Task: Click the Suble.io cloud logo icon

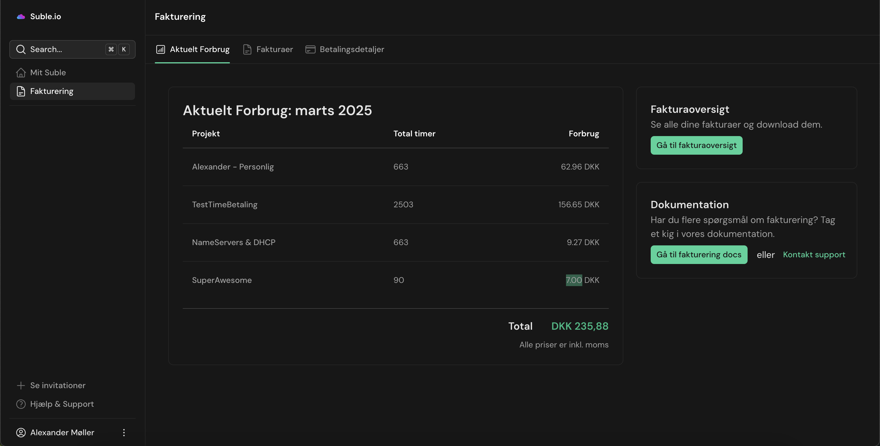Action: pos(21,16)
